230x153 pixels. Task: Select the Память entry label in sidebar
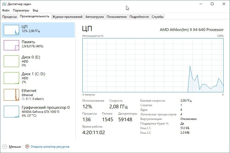tap(28, 42)
